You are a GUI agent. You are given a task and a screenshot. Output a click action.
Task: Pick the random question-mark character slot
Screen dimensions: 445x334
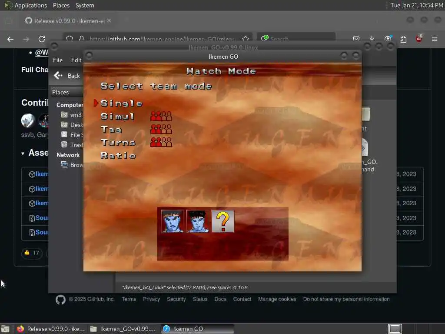pyautogui.click(x=223, y=221)
